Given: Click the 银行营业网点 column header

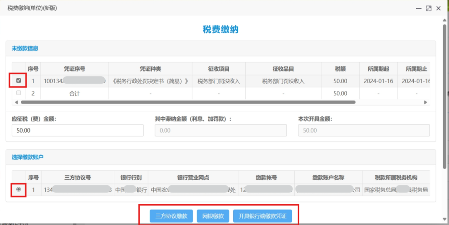Looking at the screenshot, I should pyautogui.click(x=193, y=177).
